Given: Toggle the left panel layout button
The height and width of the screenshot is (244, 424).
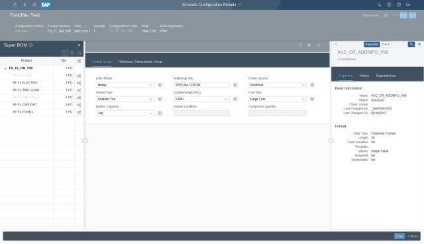Looking at the screenshot, I should 403,15.
